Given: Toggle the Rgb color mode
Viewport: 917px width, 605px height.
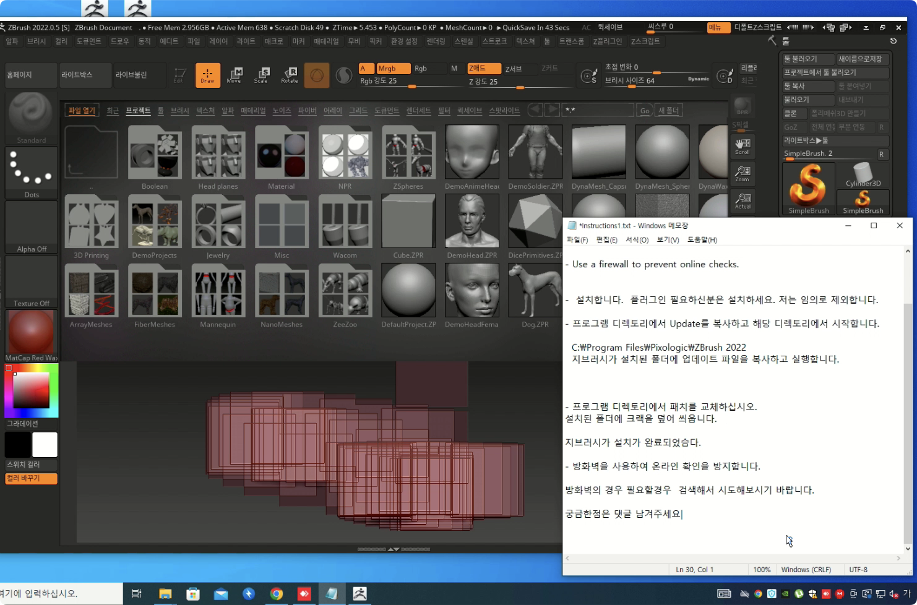Looking at the screenshot, I should tap(421, 69).
